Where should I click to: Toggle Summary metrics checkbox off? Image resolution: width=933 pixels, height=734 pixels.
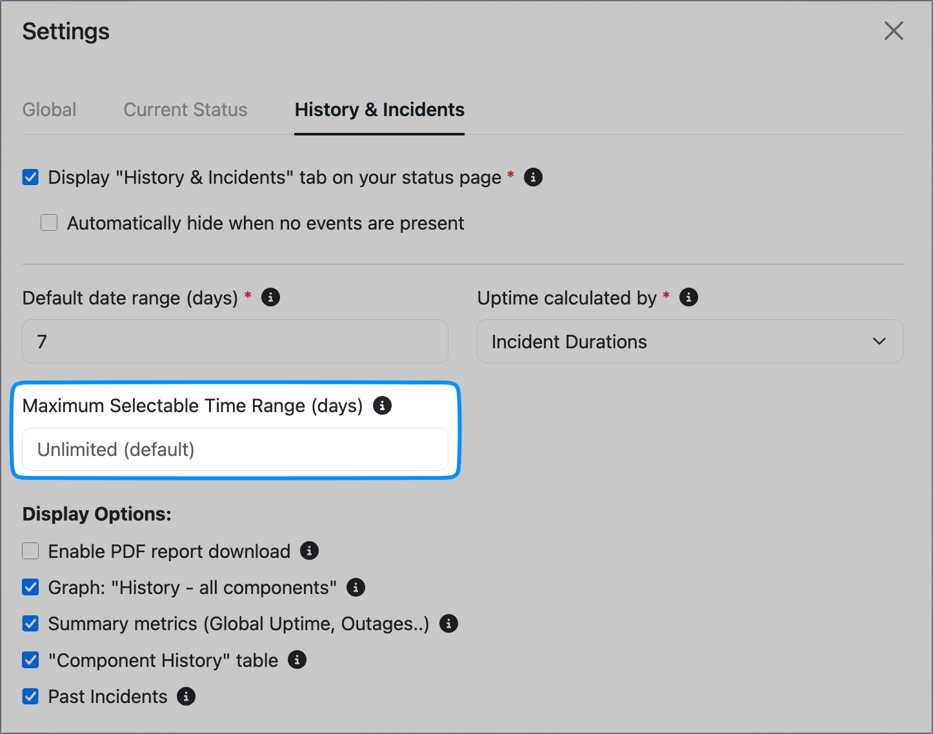click(30, 623)
